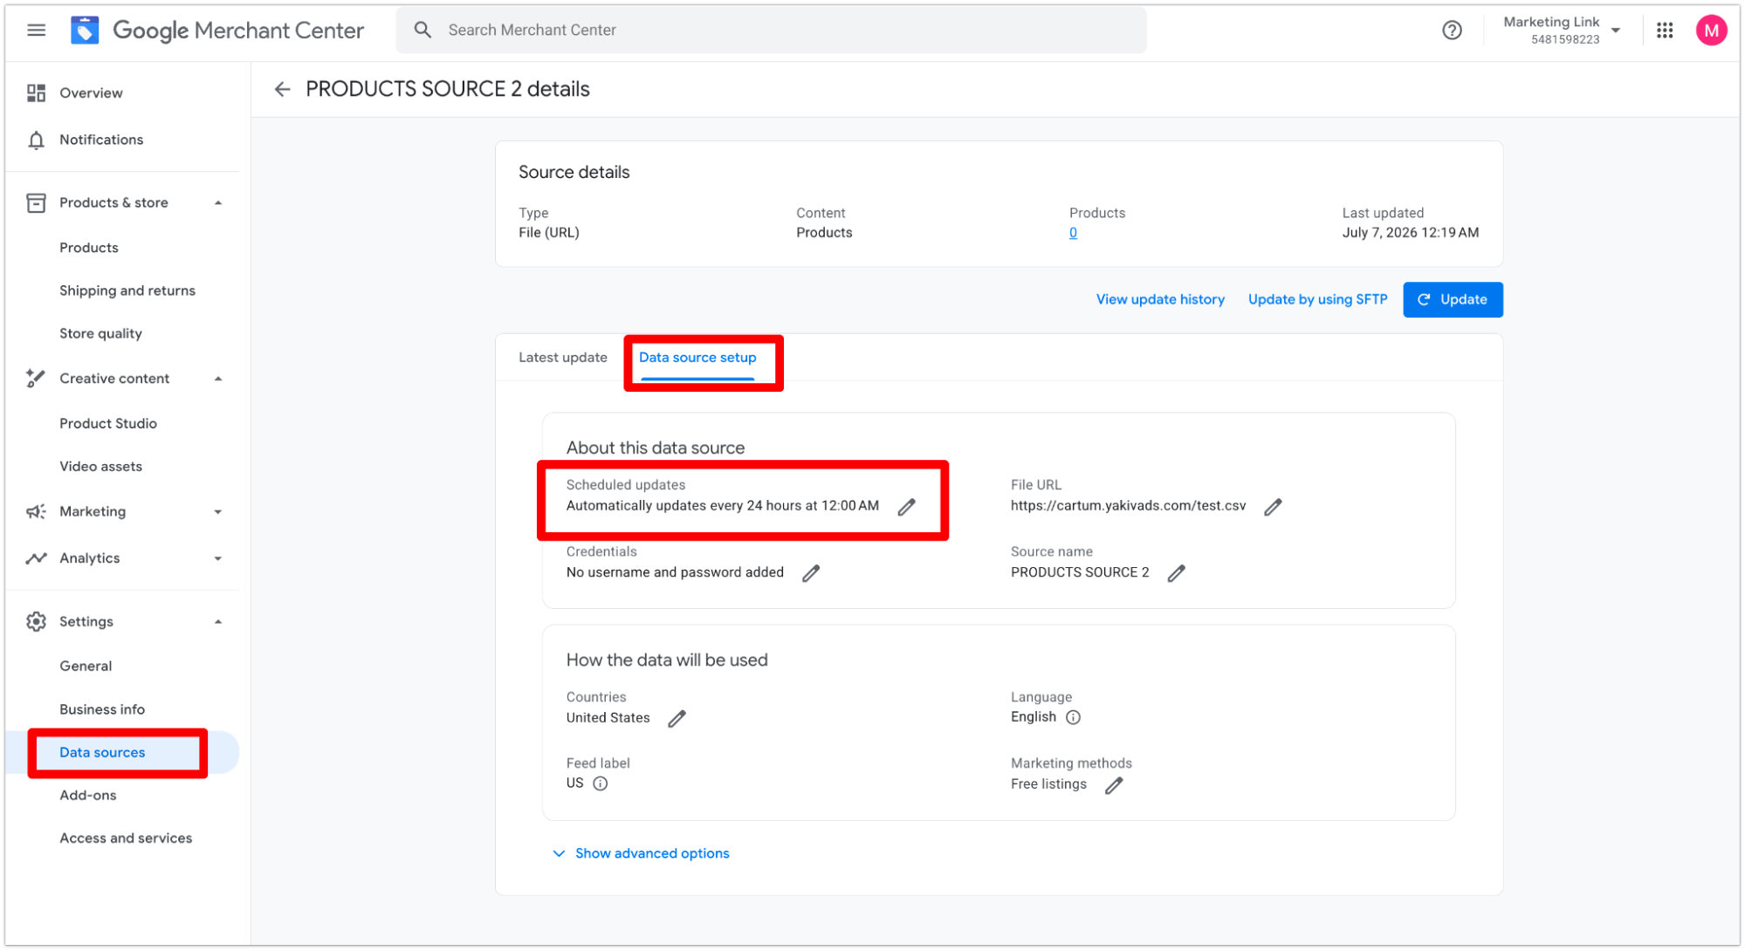Edit the File URL pencil icon
Viewport: 1745px width, 951px height.
[1273, 507]
